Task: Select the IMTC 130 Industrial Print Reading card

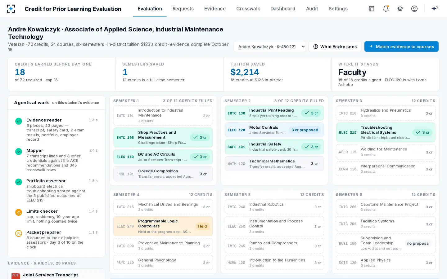Action: (274, 113)
